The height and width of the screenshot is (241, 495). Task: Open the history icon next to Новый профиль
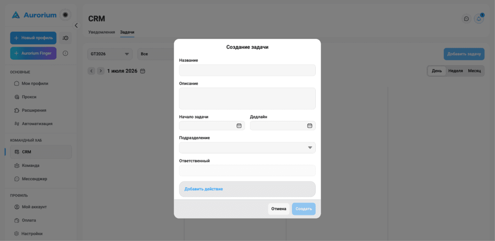click(66, 38)
